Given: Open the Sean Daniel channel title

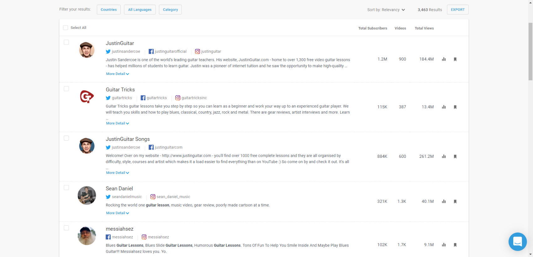Looking at the screenshot, I should [119, 189].
